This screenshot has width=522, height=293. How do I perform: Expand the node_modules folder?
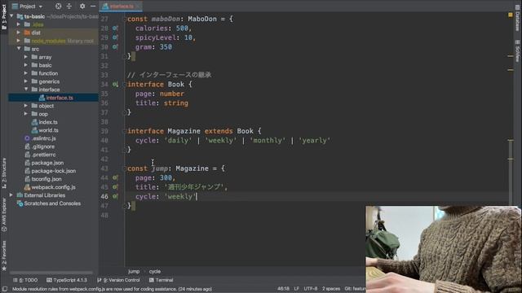pyautogui.click(x=19, y=41)
